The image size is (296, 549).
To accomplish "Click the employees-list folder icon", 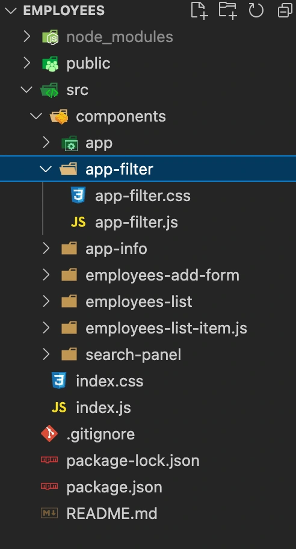I will click(69, 302).
